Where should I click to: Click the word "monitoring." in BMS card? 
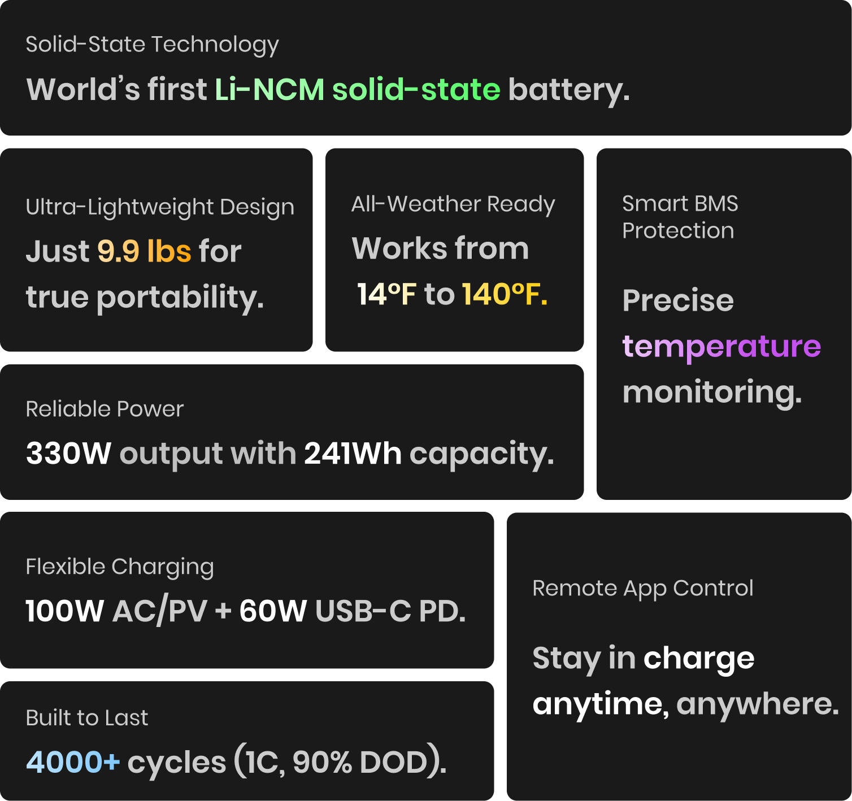point(712,392)
